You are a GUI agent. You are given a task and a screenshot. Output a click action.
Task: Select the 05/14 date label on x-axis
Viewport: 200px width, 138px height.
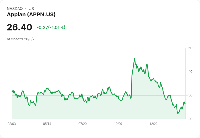pyautogui.click(x=47, y=124)
